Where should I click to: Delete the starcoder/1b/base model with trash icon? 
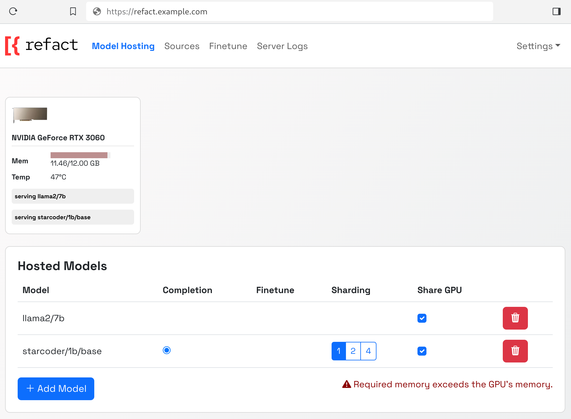[x=515, y=351]
